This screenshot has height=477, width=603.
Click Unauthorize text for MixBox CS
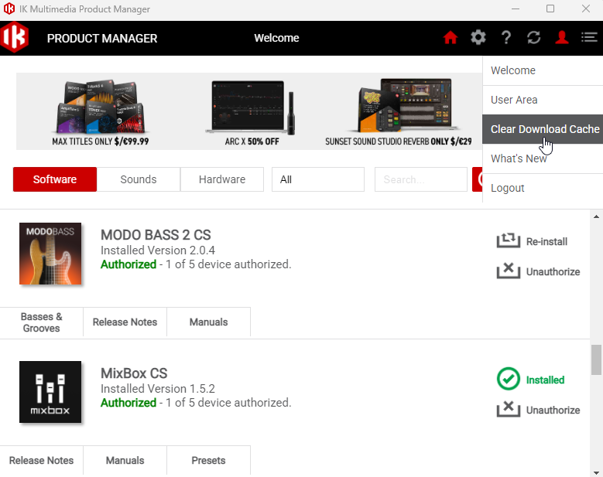tap(553, 411)
